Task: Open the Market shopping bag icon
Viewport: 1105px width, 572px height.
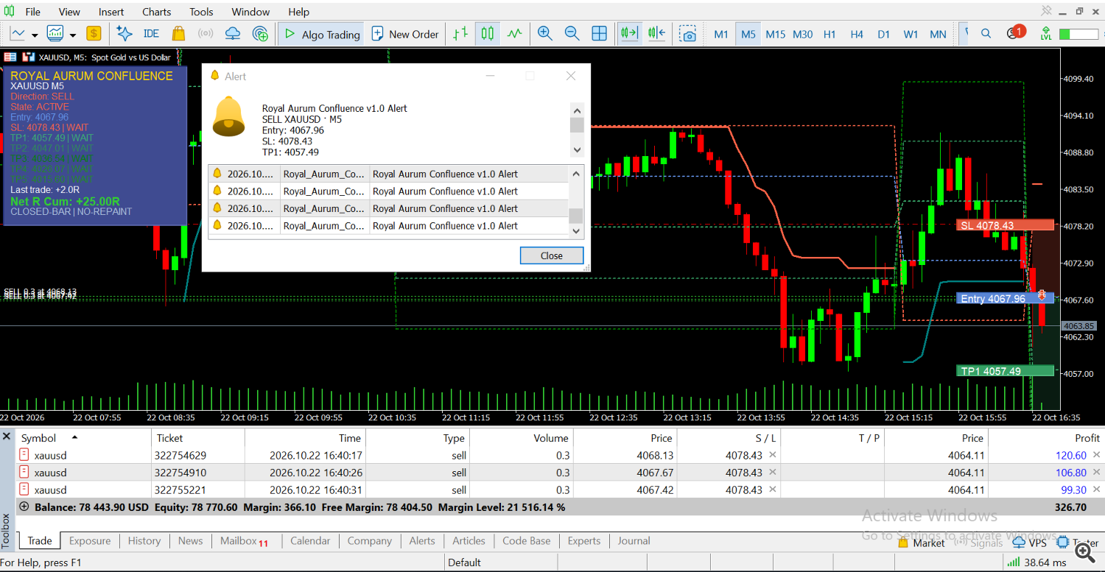Action: (x=178, y=34)
